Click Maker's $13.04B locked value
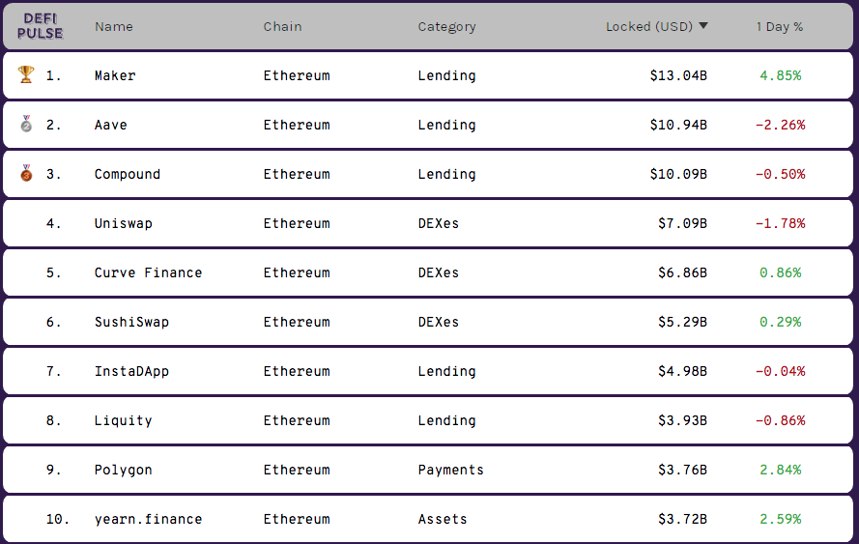The image size is (859, 544). tap(678, 75)
